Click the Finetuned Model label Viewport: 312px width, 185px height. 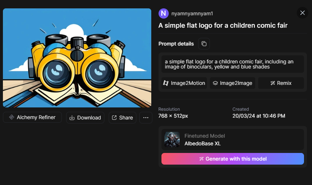(x=205, y=136)
